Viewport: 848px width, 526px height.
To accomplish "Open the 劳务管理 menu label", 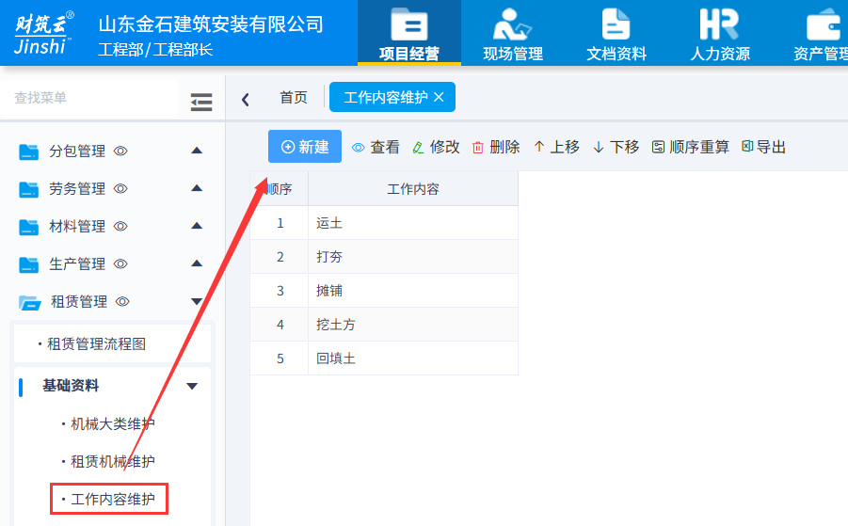I will 77,189.
